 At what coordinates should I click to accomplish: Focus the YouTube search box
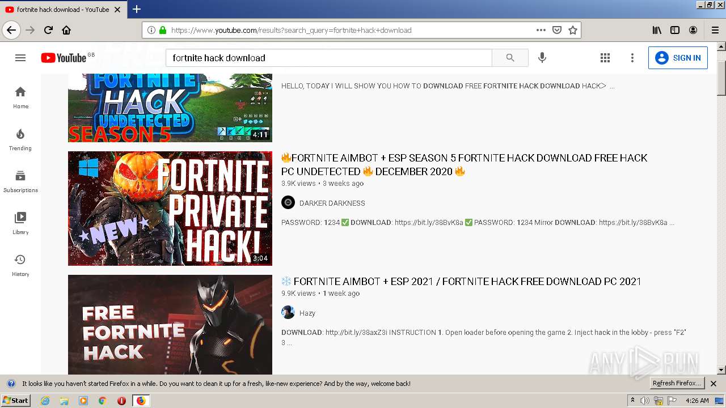[329, 58]
